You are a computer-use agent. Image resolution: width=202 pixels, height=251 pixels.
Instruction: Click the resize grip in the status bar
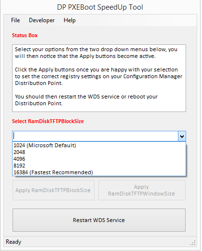[x=193, y=243]
